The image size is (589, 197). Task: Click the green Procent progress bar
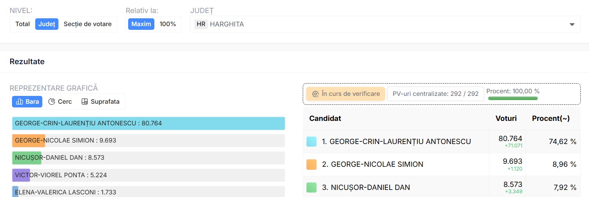[x=513, y=98]
